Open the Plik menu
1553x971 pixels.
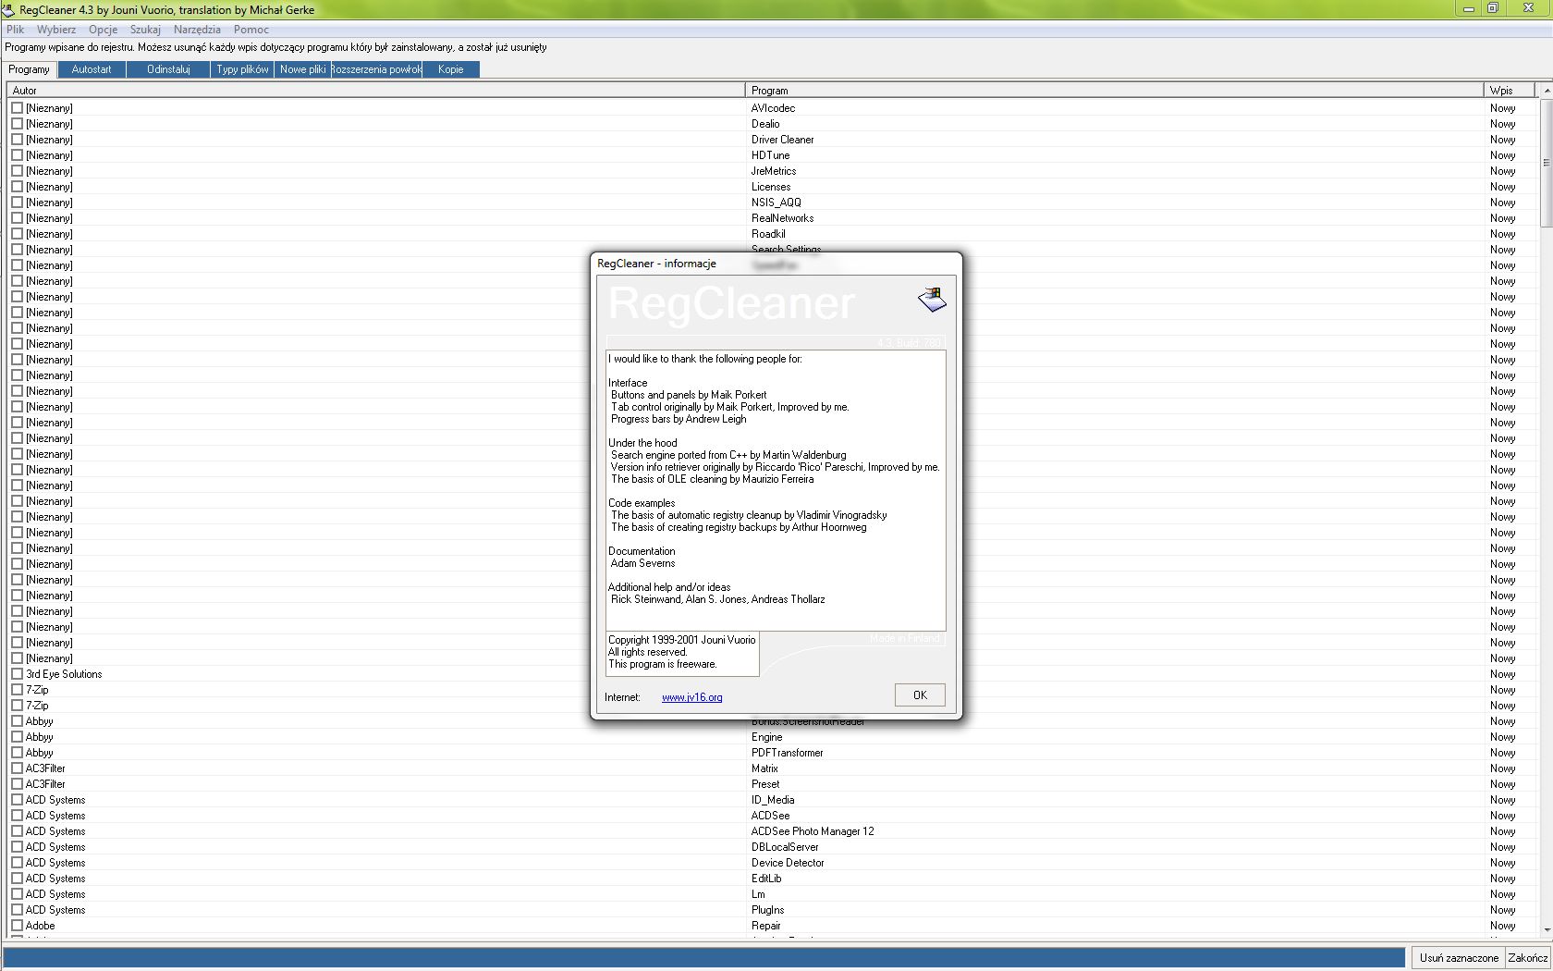coord(15,30)
